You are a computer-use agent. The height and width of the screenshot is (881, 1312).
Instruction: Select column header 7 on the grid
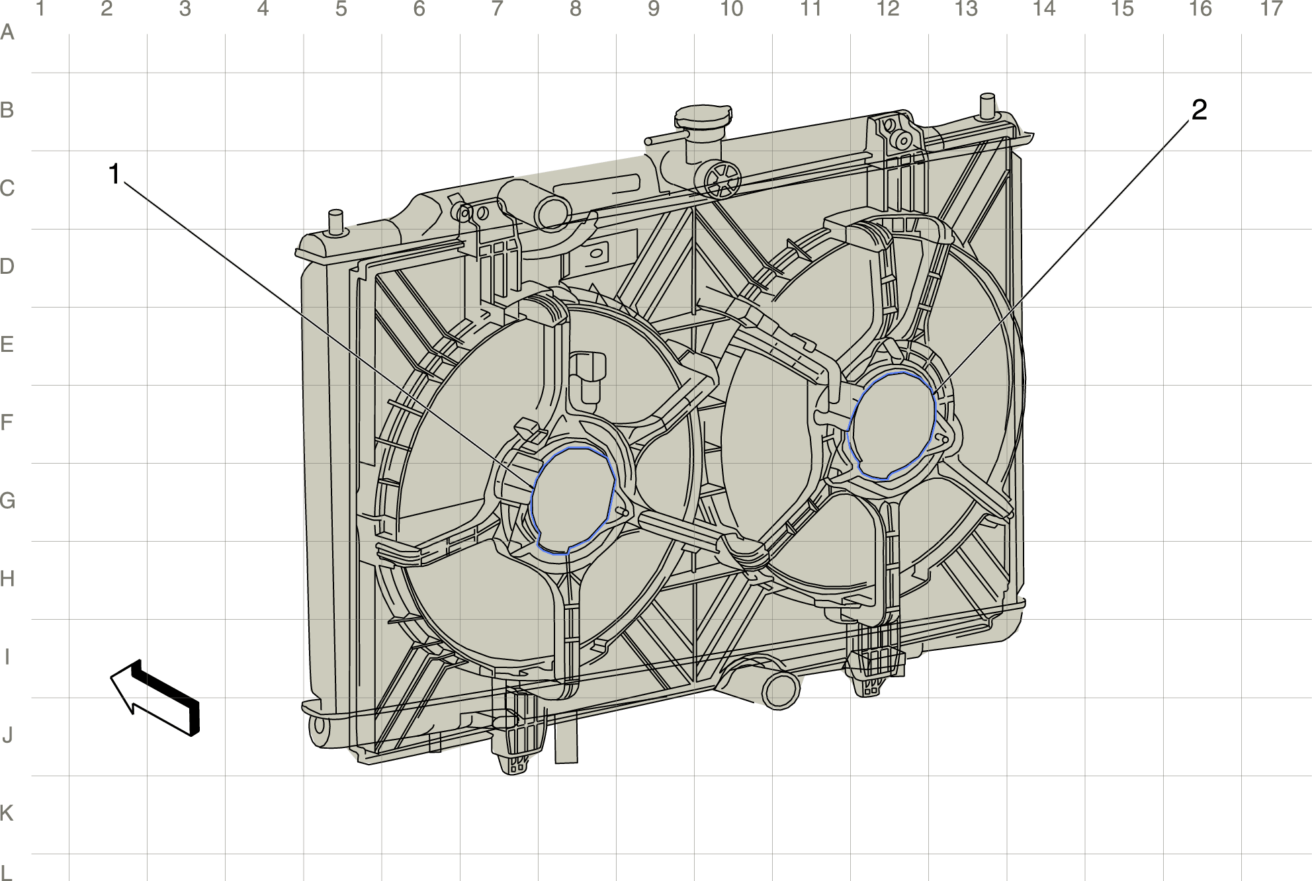[x=497, y=9]
